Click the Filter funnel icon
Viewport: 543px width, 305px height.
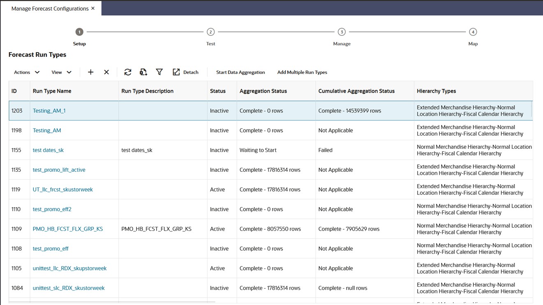159,72
